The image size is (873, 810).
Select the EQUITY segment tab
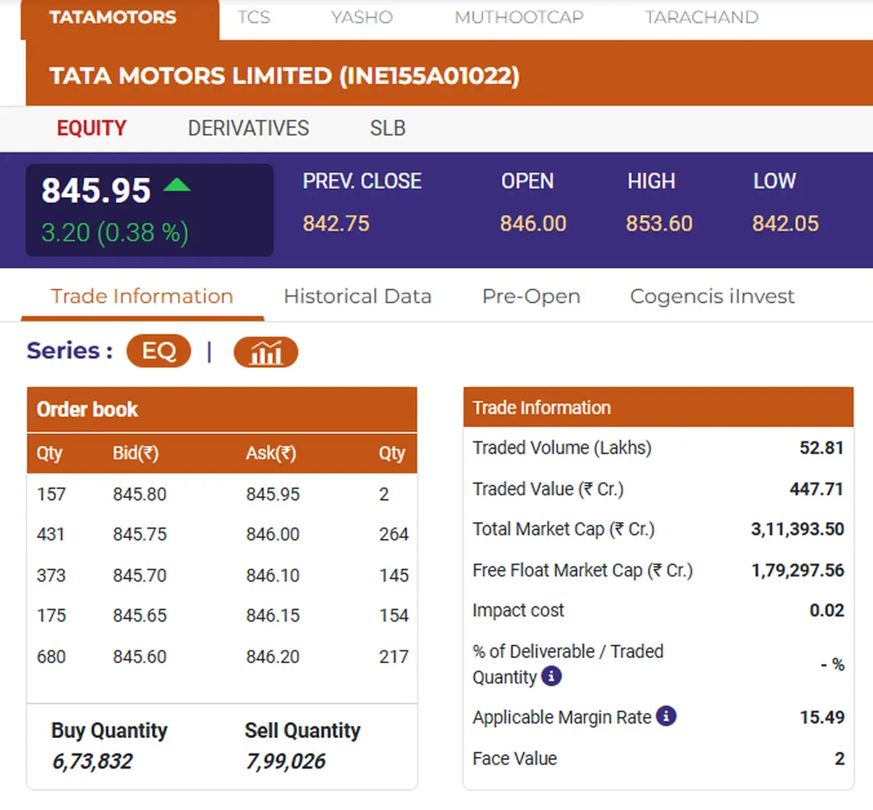[92, 129]
